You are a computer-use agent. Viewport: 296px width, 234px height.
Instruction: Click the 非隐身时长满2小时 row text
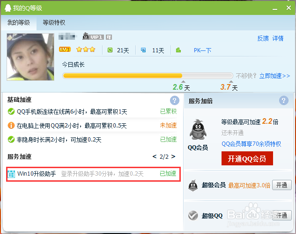point(59,140)
